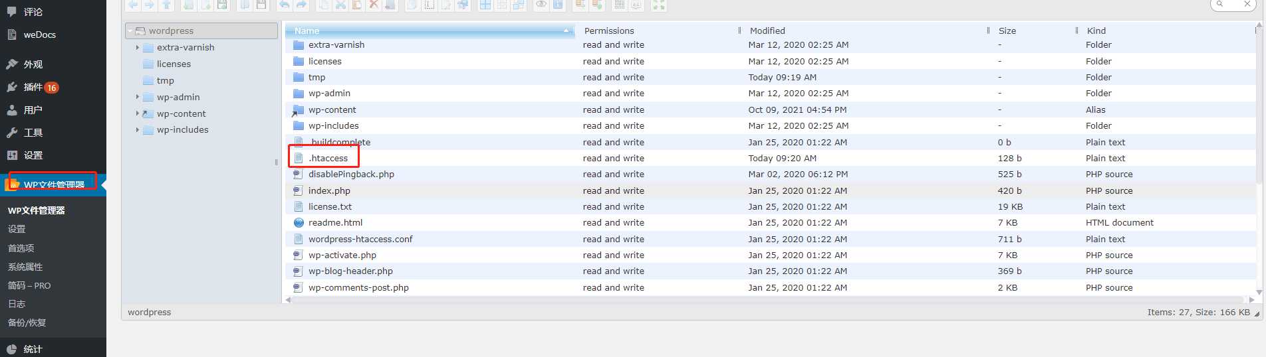
Task: Click the wp-admin folder icon in file list
Action: click(x=299, y=93)
